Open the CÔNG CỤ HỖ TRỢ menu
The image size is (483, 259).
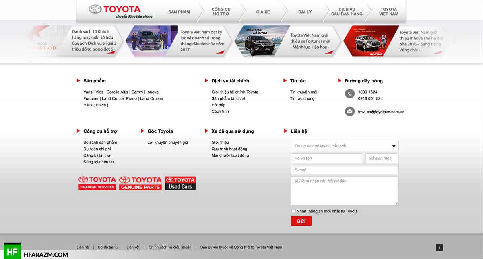coord(221,12)
